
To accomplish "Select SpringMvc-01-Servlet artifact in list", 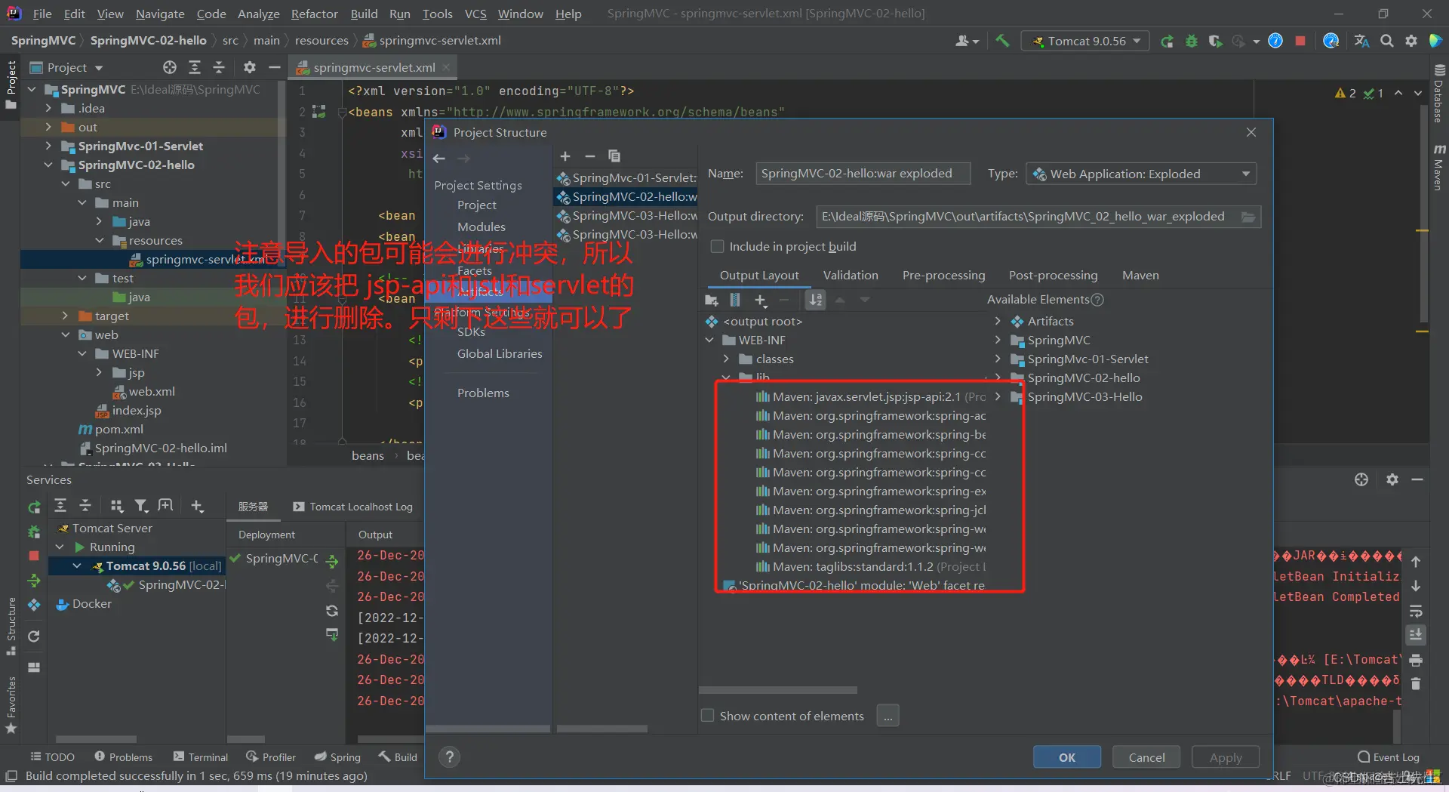I will point(627,177).
